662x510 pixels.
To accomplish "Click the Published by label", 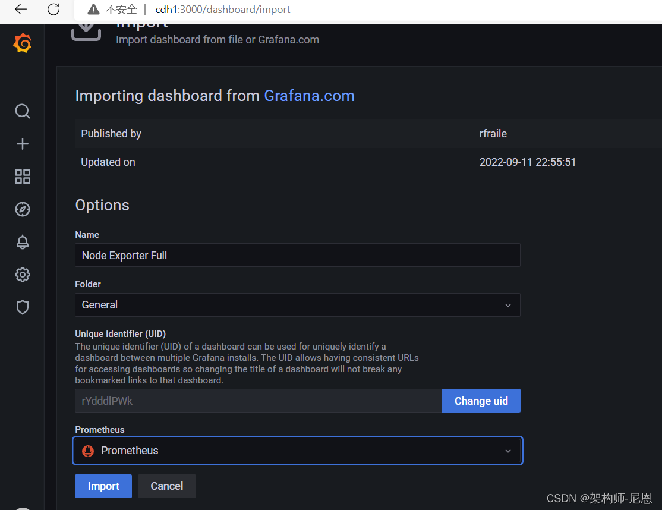I will [x=111, y=133].
